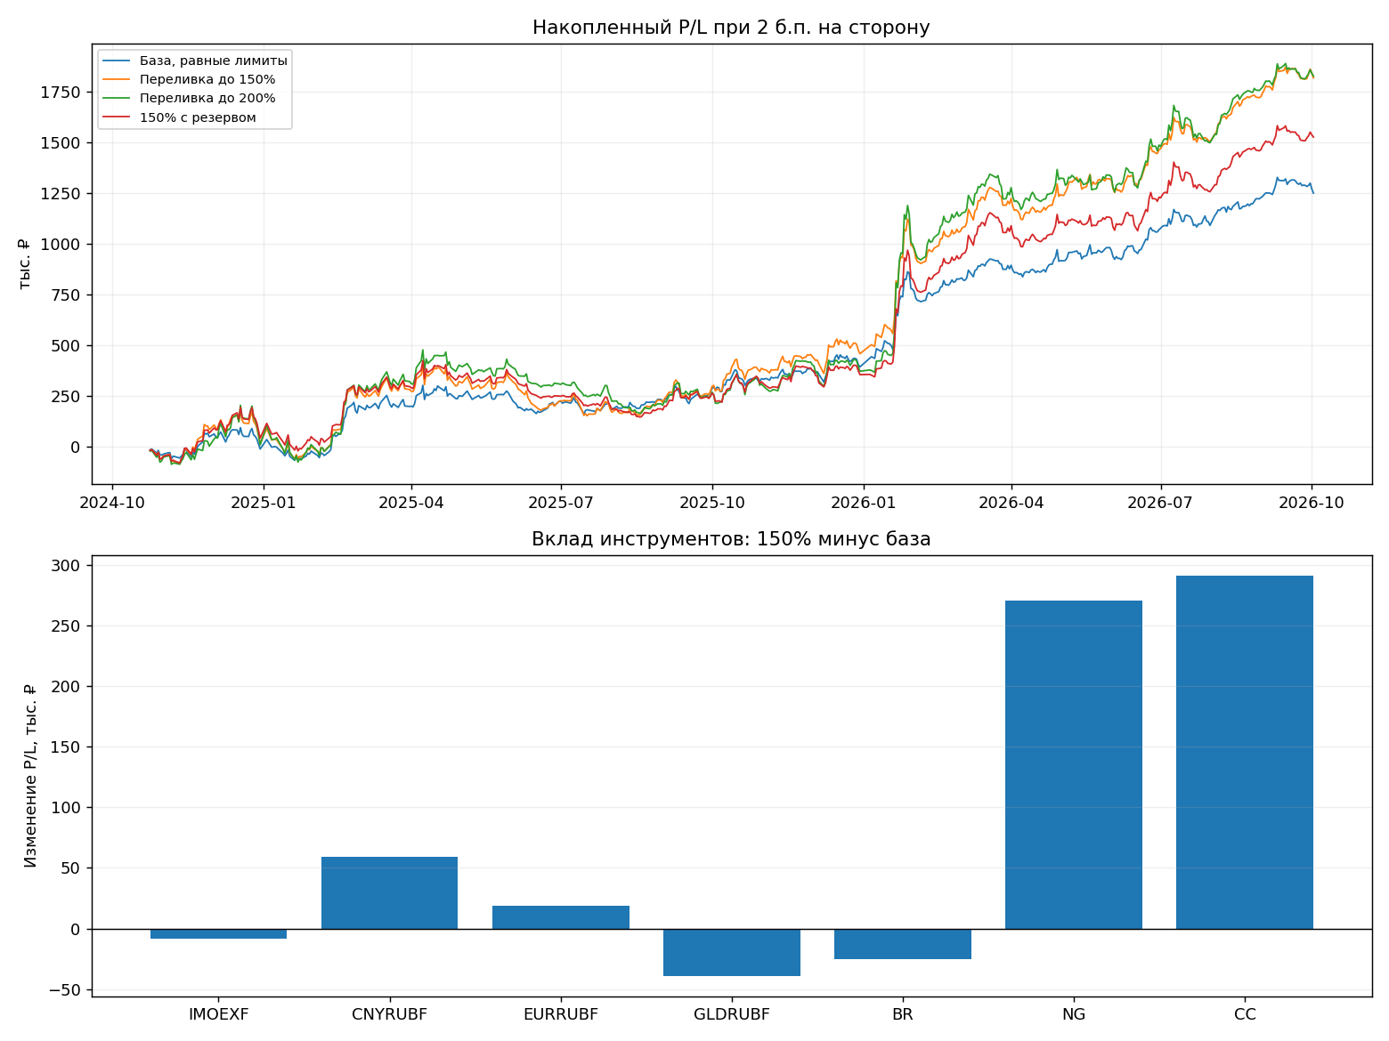
Task: Click the negative bar above the BR label
Action: [x=903, y=944]
